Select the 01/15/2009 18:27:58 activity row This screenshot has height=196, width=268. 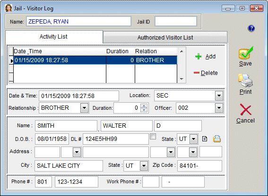(x=95, y=60)
